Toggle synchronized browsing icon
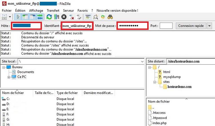The height and width of the screenshot is (126, 215). coord(103,17)
